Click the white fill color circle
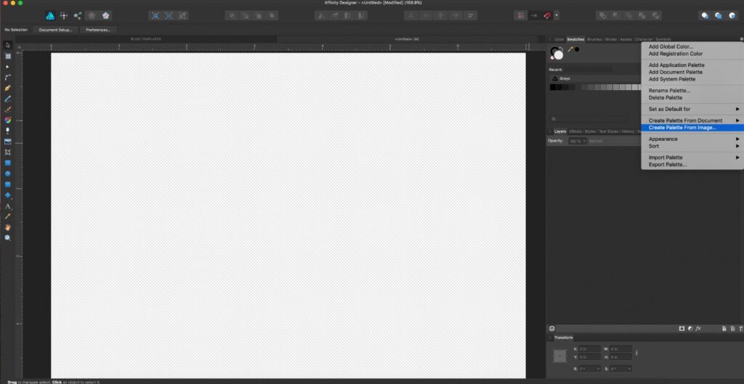This screenshot has height=384, width=744. [559, 54]
